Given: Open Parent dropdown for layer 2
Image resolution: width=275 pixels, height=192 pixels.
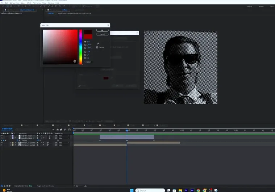Looking at the screenshot, I should [64, 138].
